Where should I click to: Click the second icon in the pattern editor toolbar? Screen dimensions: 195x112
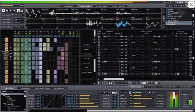point(103,83)
